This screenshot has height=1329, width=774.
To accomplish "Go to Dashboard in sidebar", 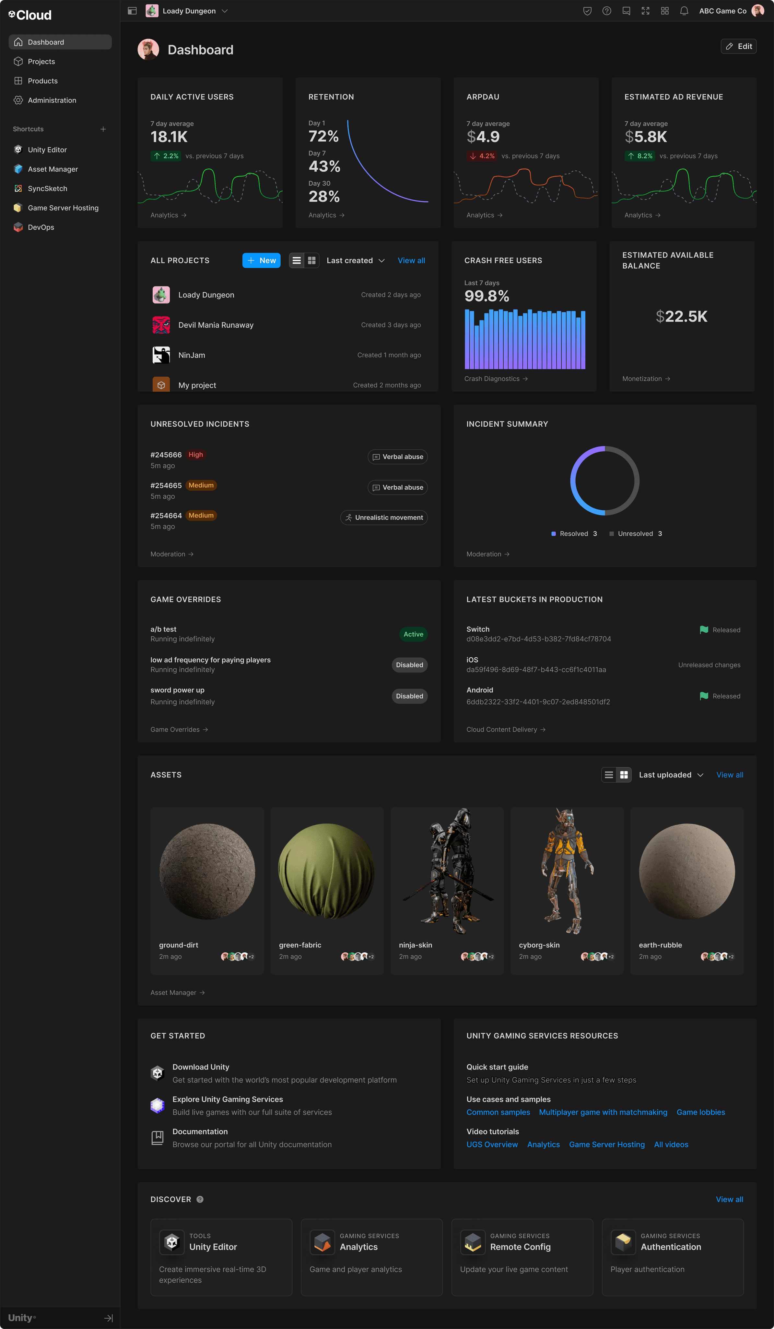I will (x=60, y=42).
